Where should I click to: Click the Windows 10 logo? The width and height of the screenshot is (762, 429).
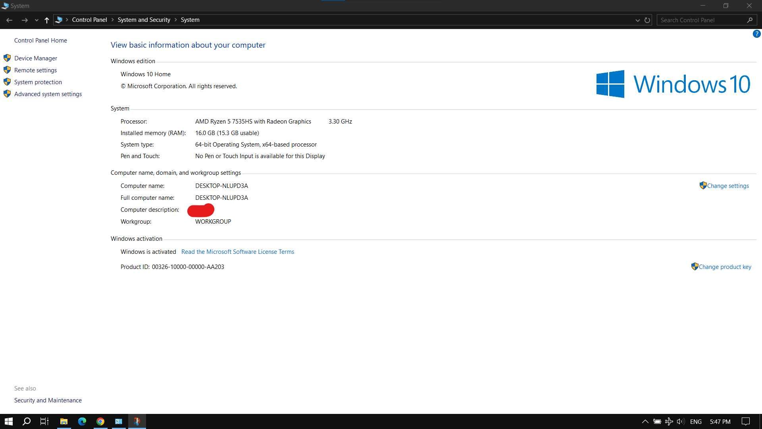pyautogui.click(x=673, y=84)
